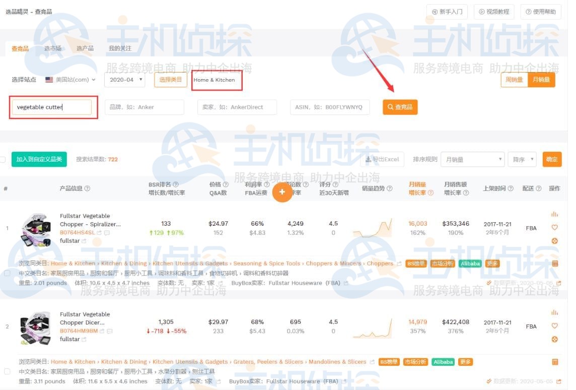Click help icon beside 月销售额 增长率 header
This screenshot has width=576, height=390.
466,192
